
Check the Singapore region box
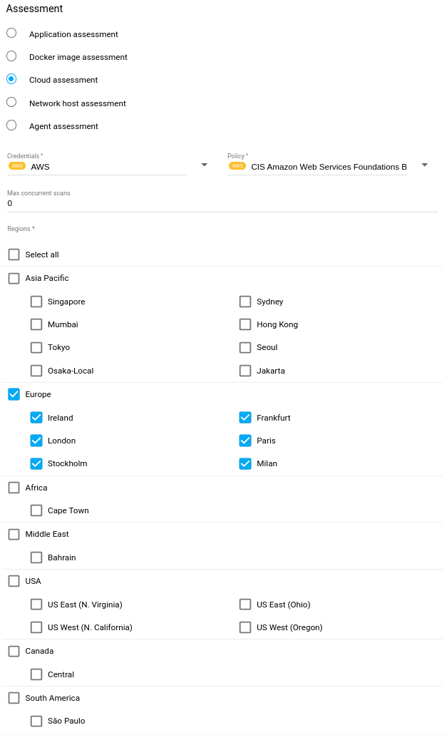point(36,302)
